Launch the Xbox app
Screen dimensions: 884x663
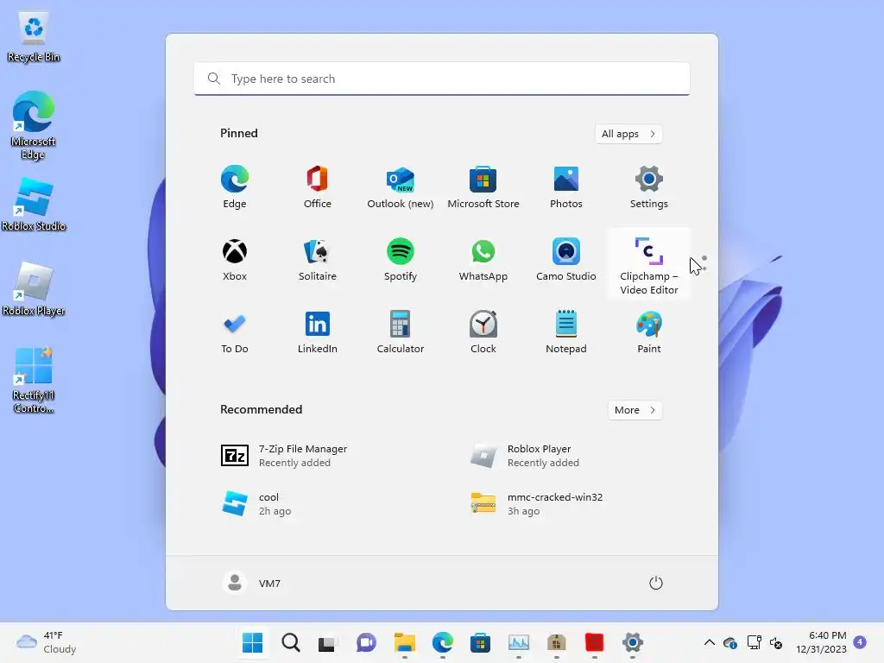[x=235, y=260]
